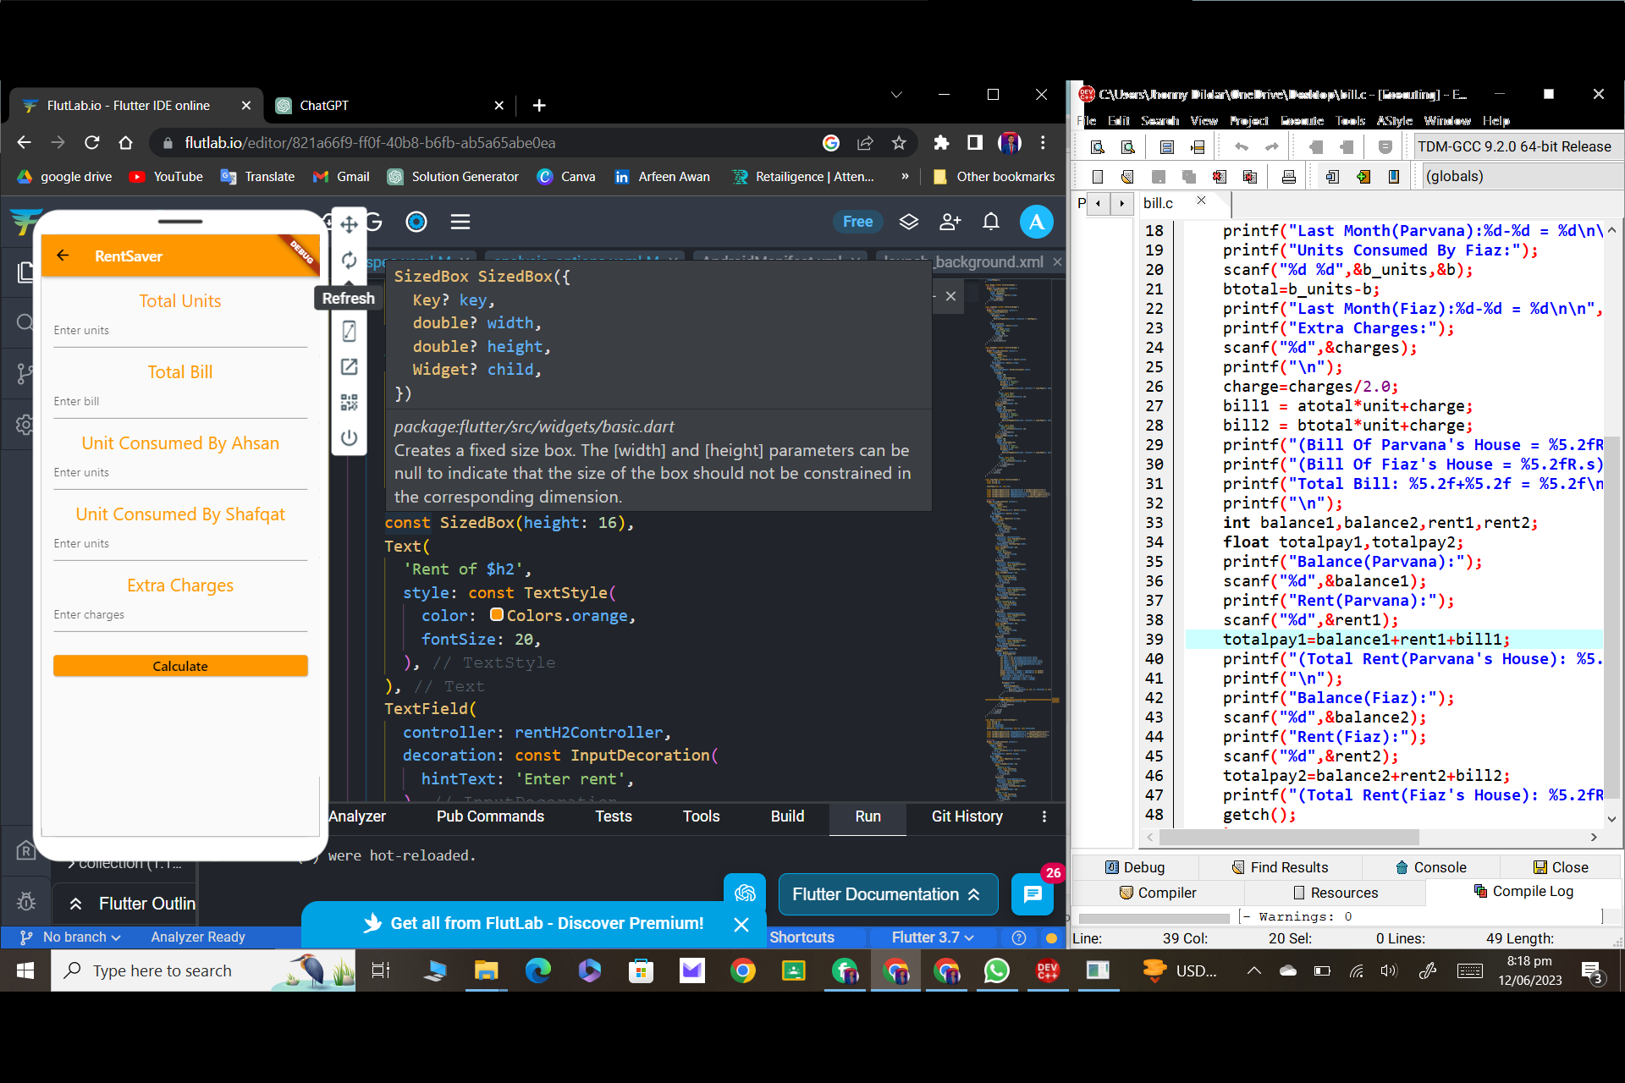Click the emulator power off icon
1625x1083 pixels.
click(349, 437)
